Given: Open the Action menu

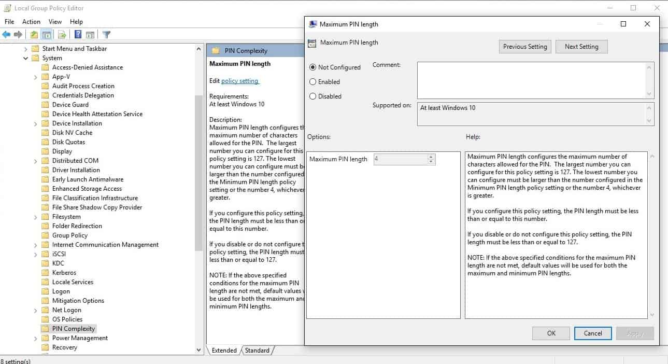Looking at the screenshot, I should pos(31,22).
